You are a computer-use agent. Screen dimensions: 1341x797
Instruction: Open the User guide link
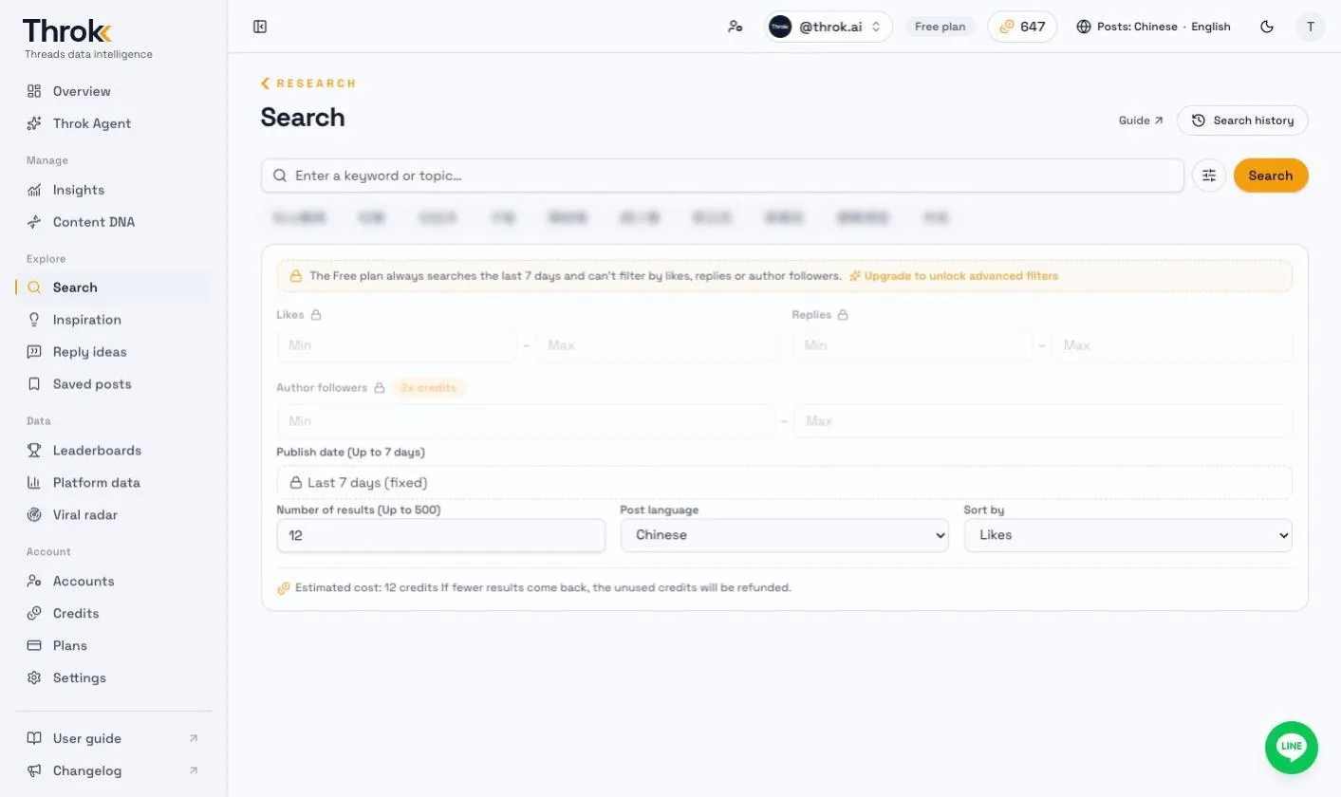coord(114,738)
